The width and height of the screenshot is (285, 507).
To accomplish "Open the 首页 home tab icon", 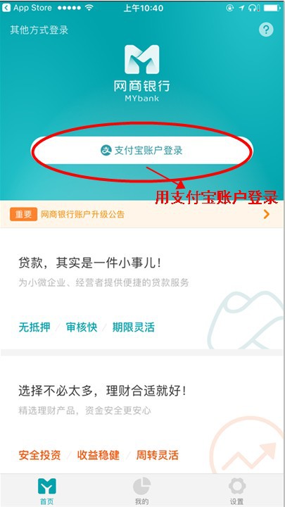I will click(47, 486).
